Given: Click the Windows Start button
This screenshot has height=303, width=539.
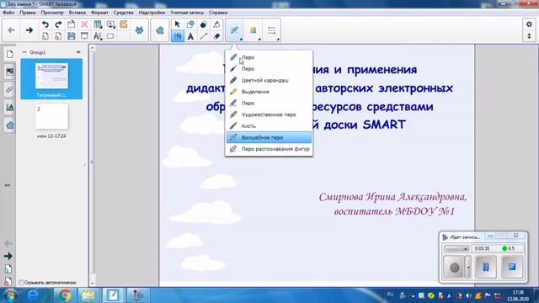Looking at the screenshot, I should [10, 295].
